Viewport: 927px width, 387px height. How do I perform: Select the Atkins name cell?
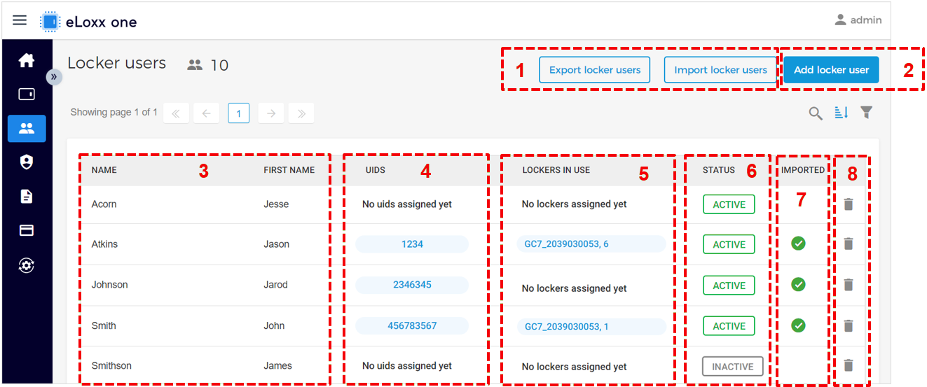tap(105, 244)
